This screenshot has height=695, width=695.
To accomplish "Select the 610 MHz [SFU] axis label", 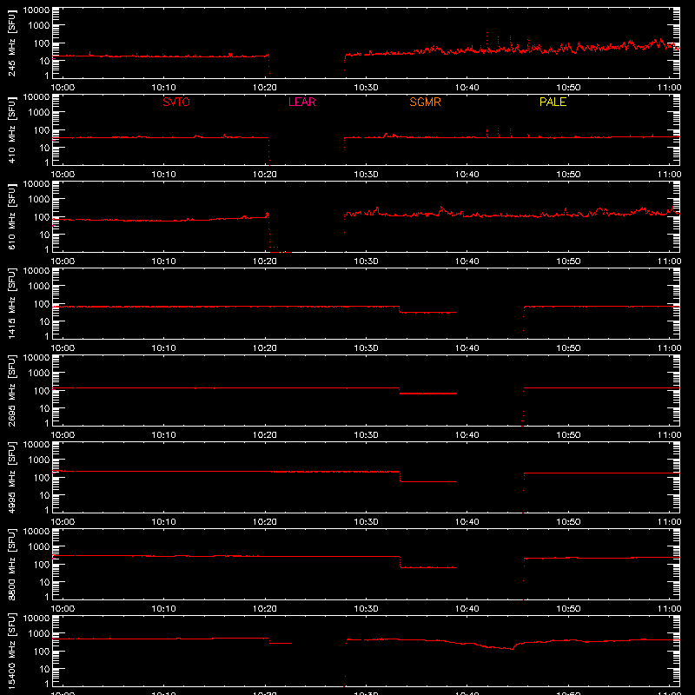I will click(12, 216).
